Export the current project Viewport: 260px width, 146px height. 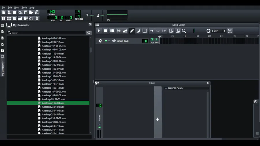tap(31, 12)
